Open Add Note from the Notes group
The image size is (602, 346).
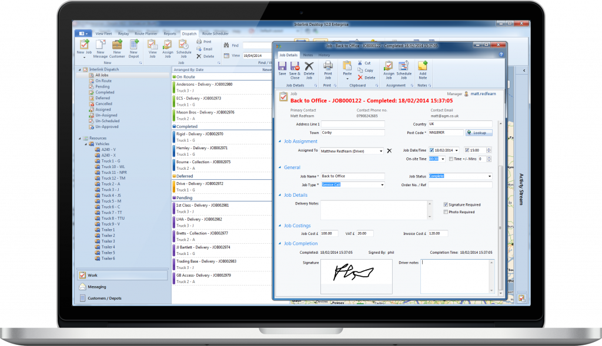pos(422,66)
